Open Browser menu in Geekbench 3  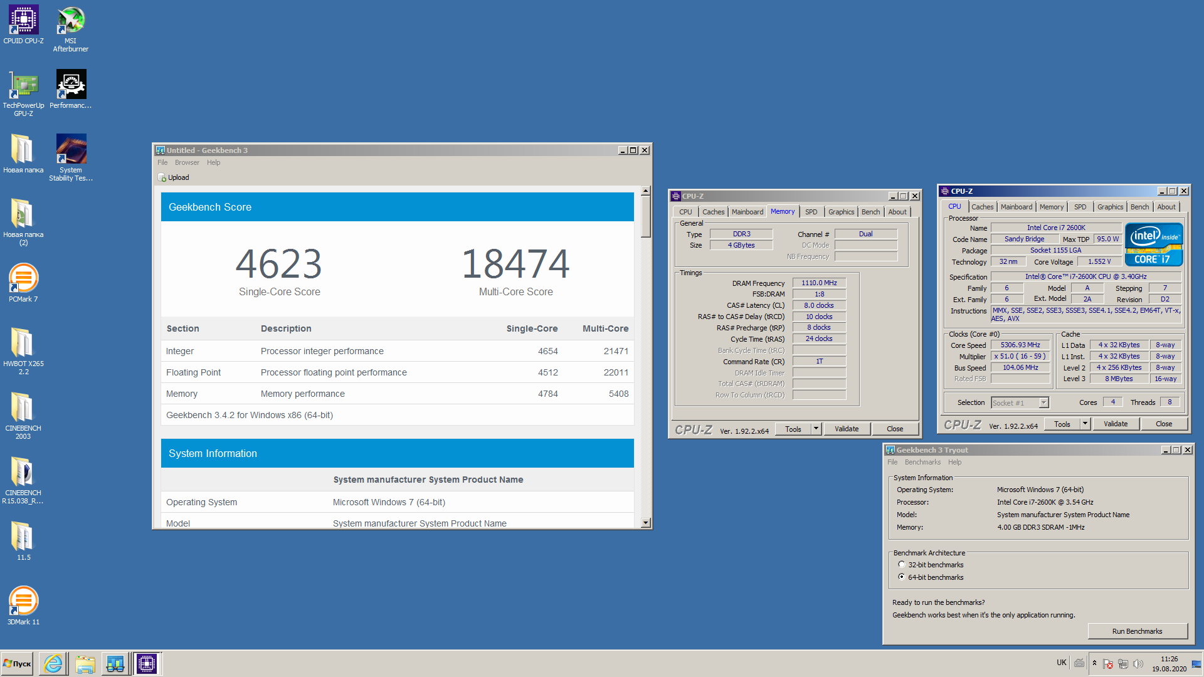pos(187,162)
